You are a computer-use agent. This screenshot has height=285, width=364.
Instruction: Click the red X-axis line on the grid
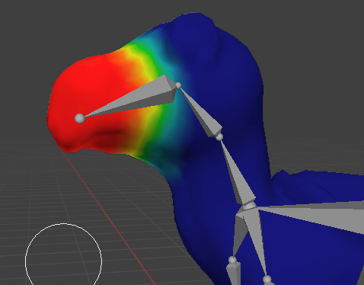(109, 219)
